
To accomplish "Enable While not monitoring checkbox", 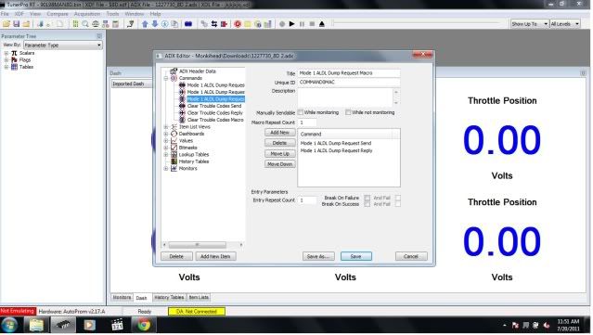I will tap(348, 112).
